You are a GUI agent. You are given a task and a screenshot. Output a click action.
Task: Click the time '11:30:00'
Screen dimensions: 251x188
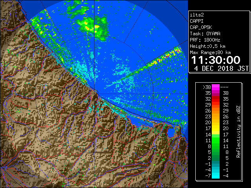[x=216, y=60]
